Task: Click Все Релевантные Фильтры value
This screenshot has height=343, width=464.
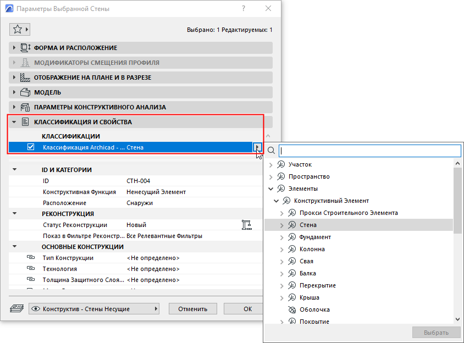Action: 164,236
